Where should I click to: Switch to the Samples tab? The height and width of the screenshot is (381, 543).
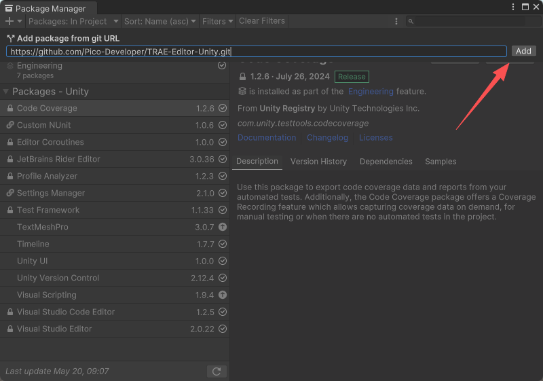click(x=441, y=162)
